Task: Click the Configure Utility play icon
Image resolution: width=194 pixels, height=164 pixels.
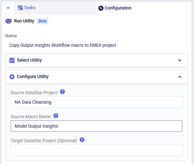Action: tap(12, 76)
